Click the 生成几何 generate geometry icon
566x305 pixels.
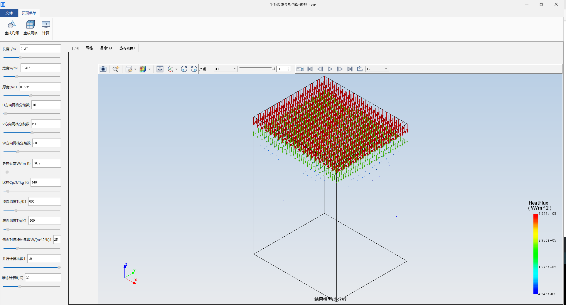tap(12, 25)
